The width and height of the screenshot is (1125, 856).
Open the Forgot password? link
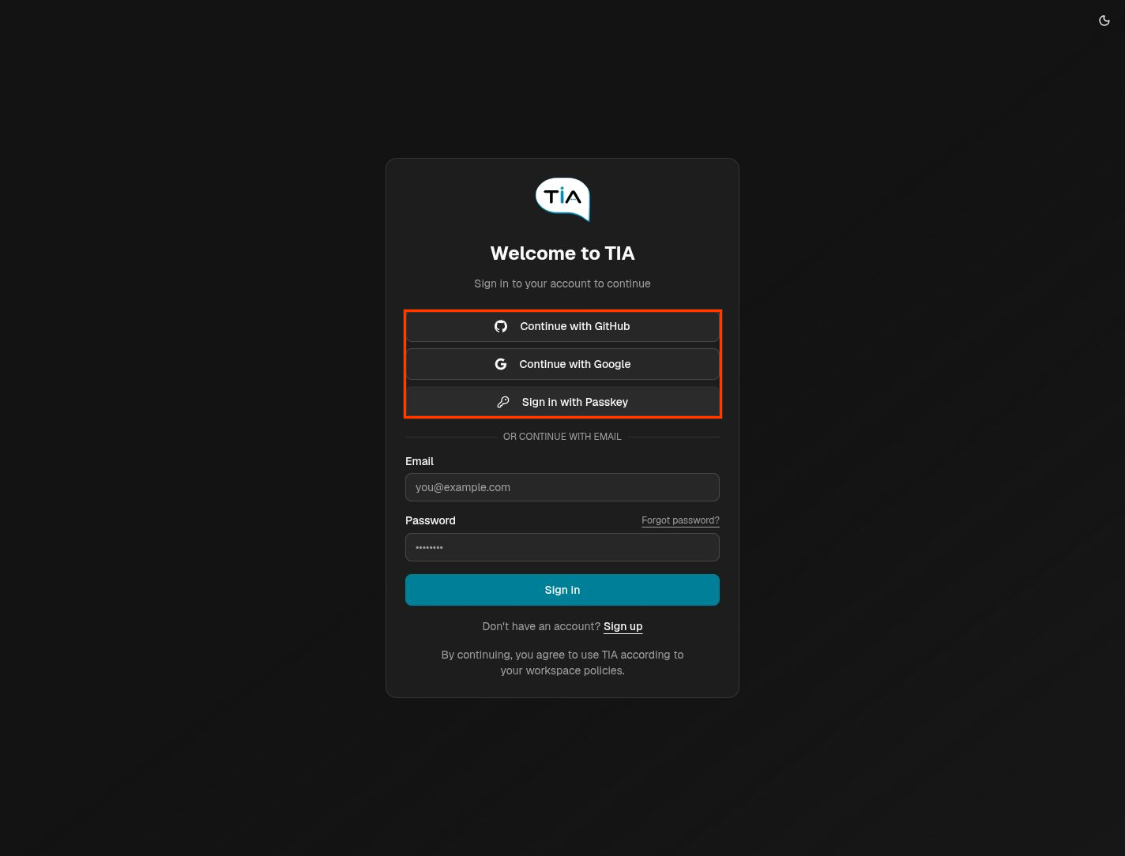click(x=680, y=520)
